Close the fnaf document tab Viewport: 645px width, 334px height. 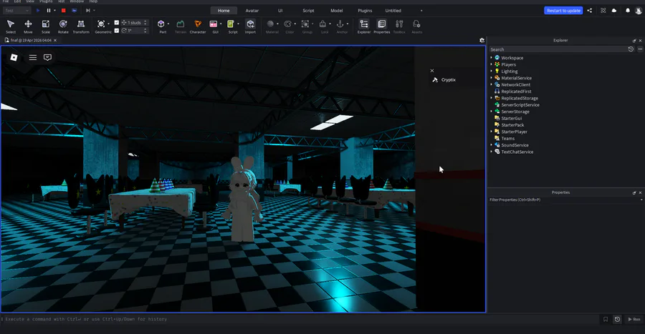pos(55,40)
